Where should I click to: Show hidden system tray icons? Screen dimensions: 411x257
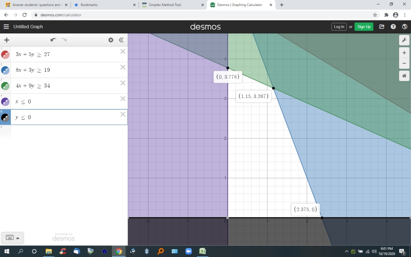(346, 251)
